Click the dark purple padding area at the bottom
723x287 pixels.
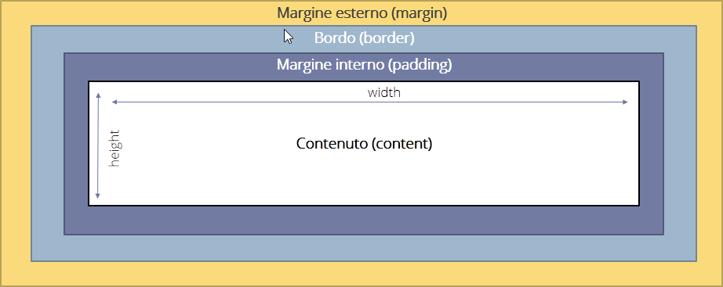pyautogui.click(x=364, y=221)
